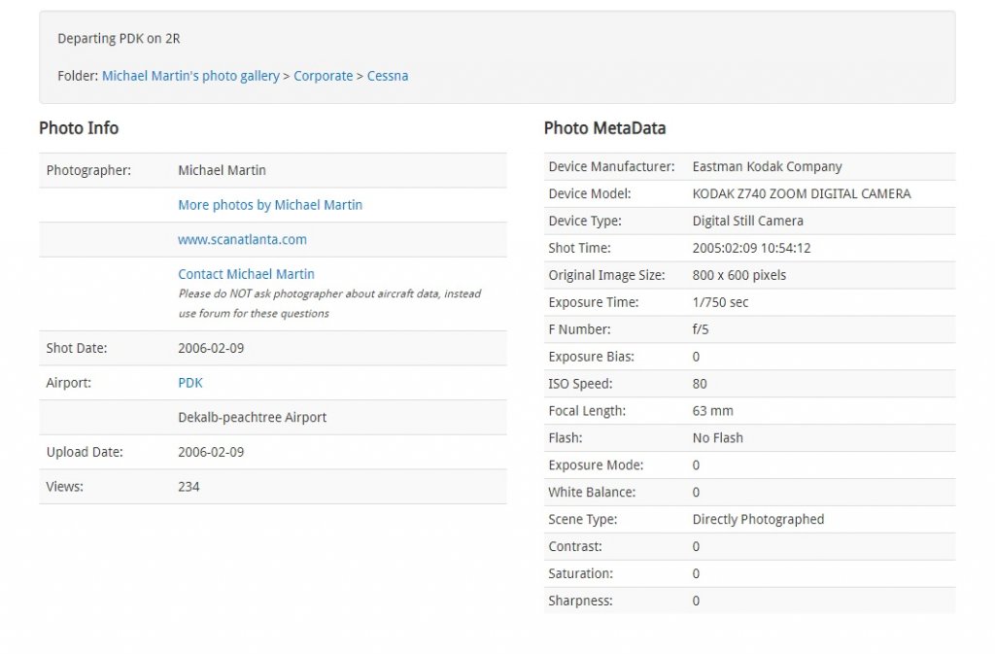Visit the www.scanatlanta.com website link
Viewport: 995px width, 654px height.
tap(242, 239)
